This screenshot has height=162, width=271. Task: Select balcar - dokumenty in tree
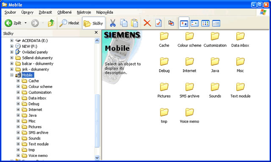coord(38,63)
